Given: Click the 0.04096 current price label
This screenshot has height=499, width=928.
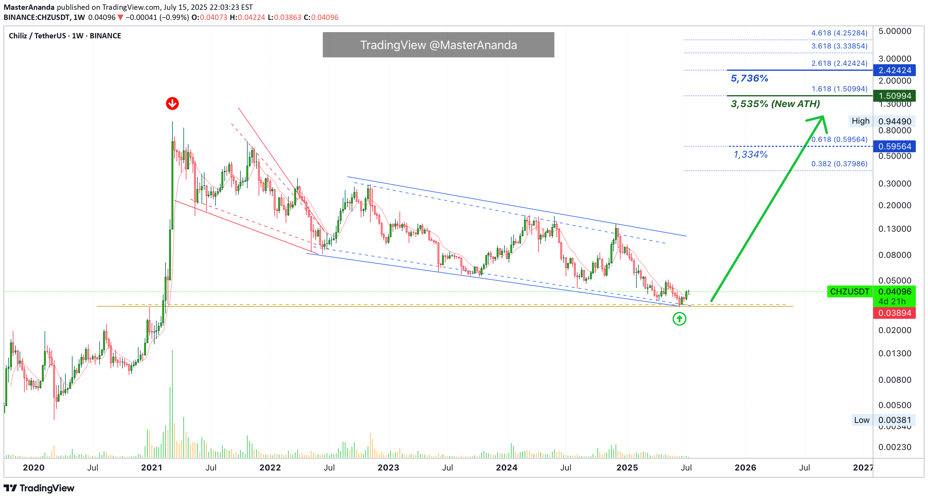Looking at the screenshot, I should (x=894, y=291).
